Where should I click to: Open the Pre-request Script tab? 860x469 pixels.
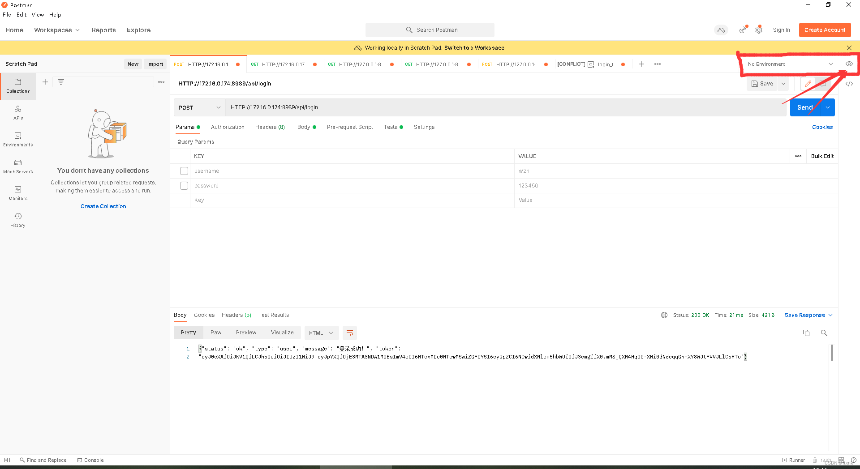350,127
